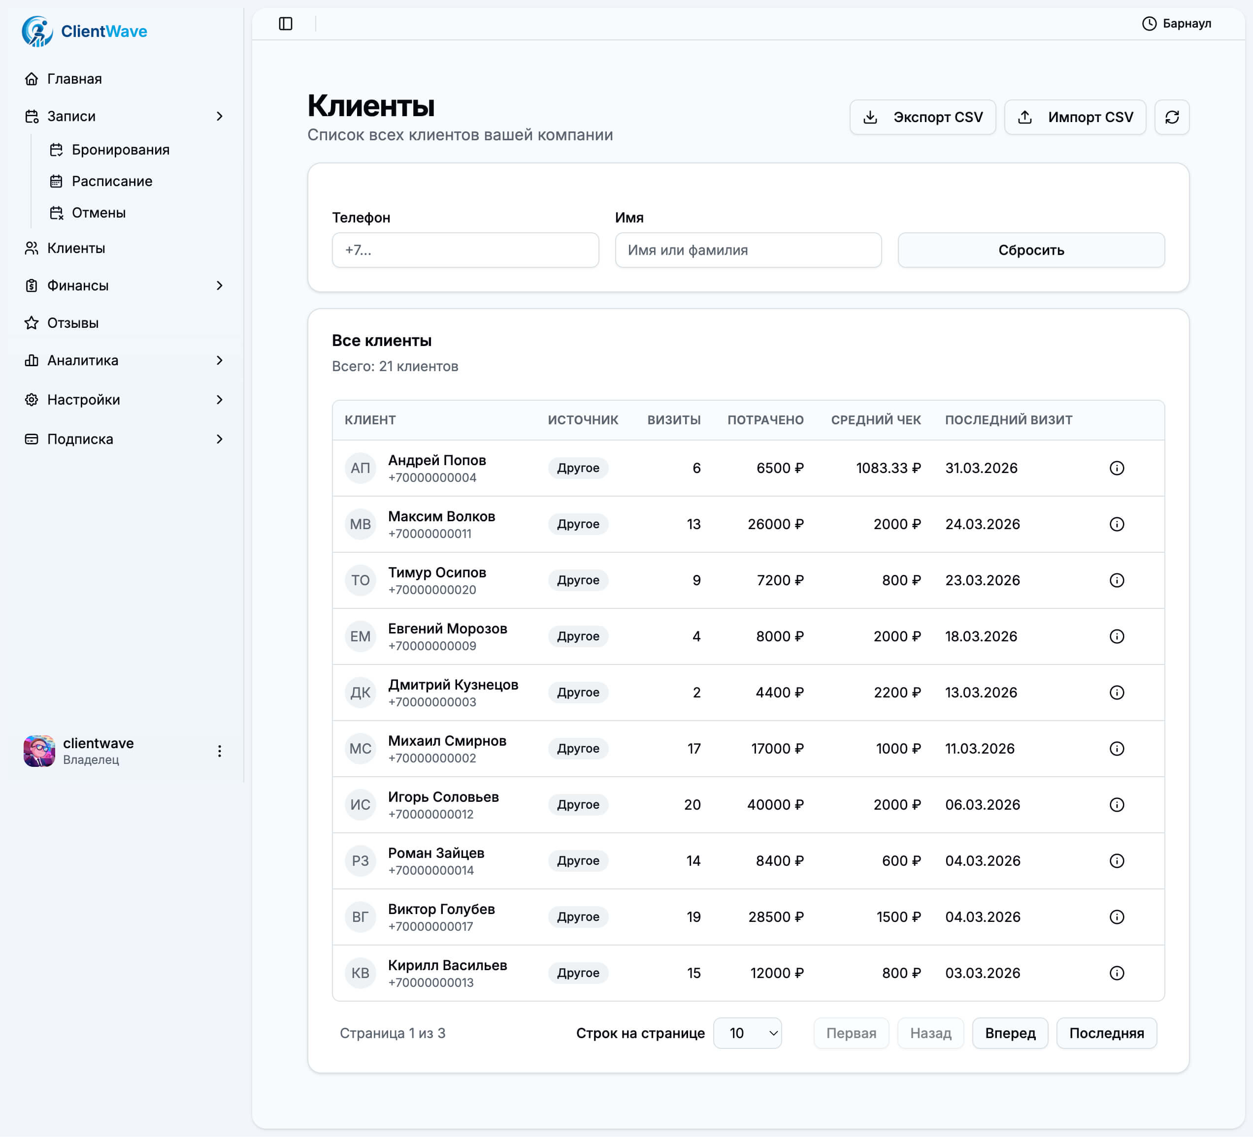Collapse the sidebar using the panel toggle icon
This screenshot has width=1253, height=1137.
click(286, 24)
